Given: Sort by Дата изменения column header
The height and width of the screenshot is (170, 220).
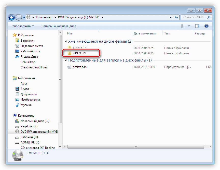Looking at the screenshot, I should 145,33.
